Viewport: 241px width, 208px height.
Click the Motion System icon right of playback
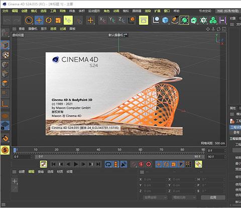tap(198, 164)
